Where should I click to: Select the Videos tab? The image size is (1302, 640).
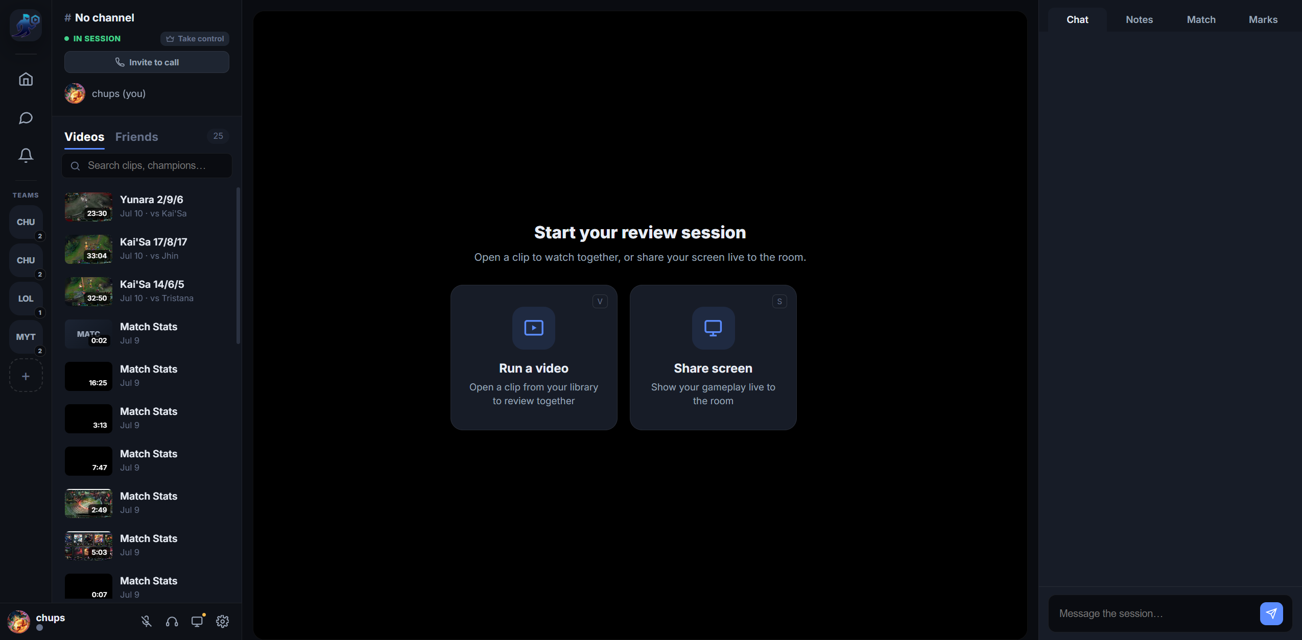[x=84, y=137]
